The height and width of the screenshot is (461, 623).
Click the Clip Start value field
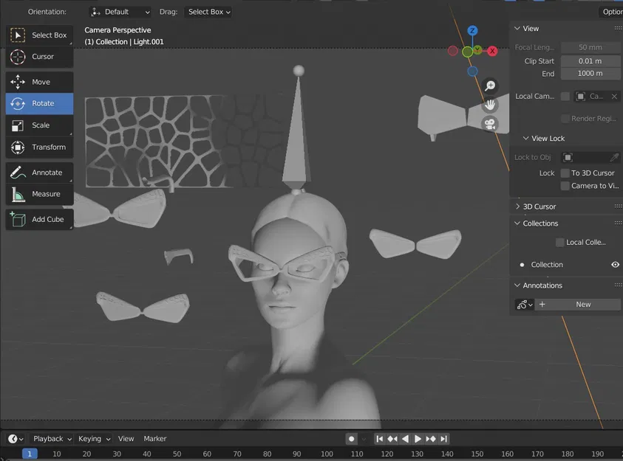(590, 61)
